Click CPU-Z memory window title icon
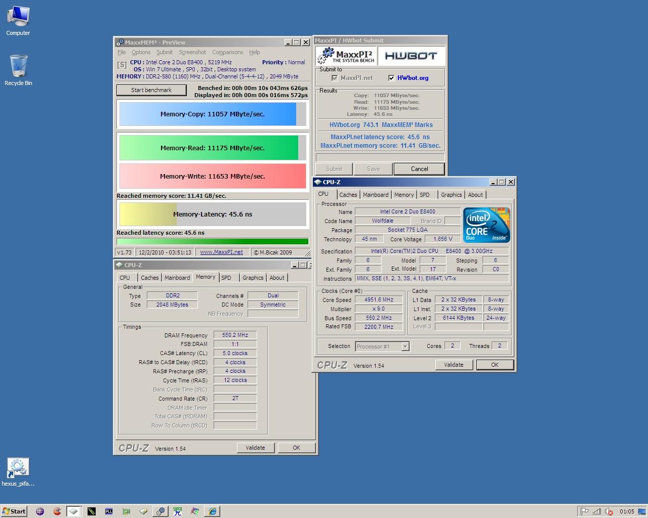The height and width of the screenshot is (518, 648). [119, 265]
